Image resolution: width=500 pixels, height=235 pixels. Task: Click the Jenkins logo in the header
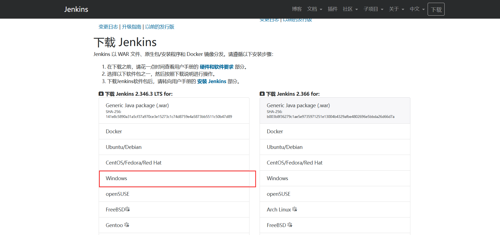(x=76, y=9)
